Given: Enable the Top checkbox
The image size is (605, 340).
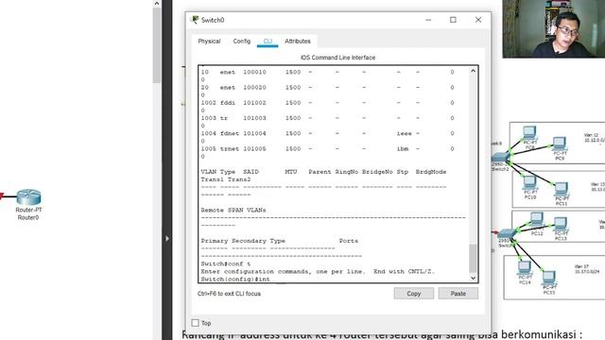Looking at the screenshot, I should 196,323.
